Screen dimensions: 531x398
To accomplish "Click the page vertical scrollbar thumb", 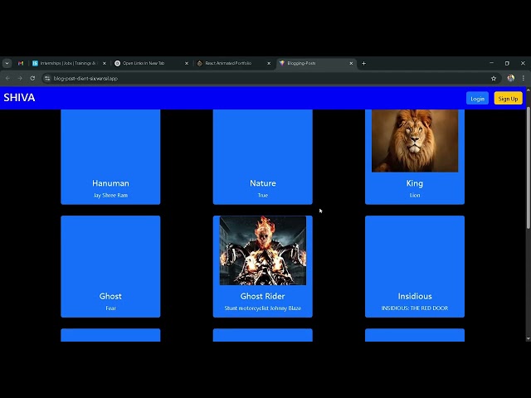I will [x=529, y=167].
